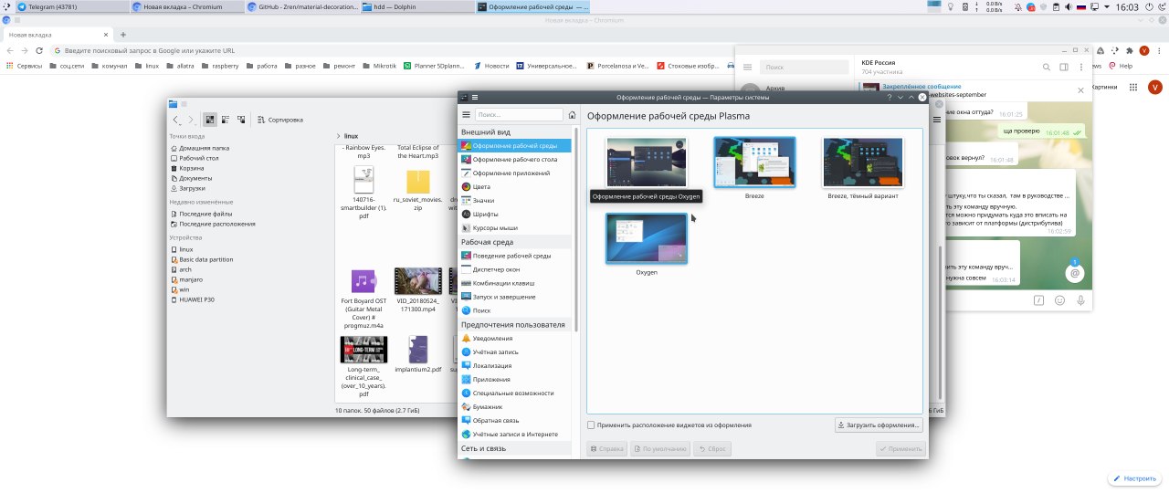Click the Сброс button
Image resolution: width=1169 pixels, height=493 pixels.
coord(712,449)
